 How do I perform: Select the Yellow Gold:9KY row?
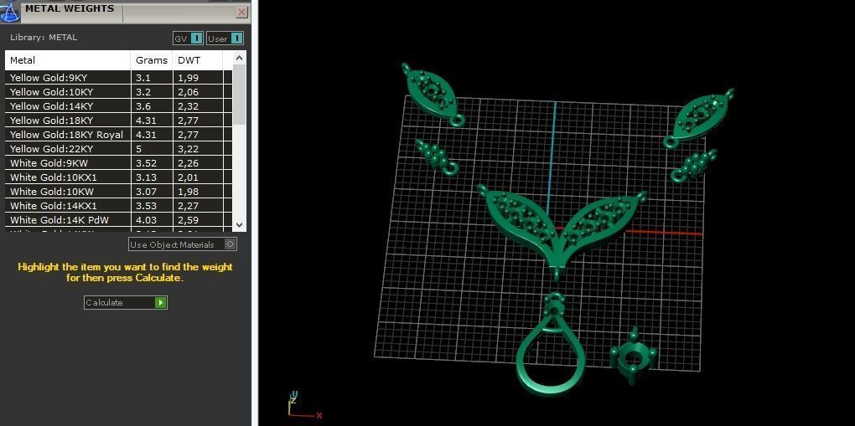(118, 78)
